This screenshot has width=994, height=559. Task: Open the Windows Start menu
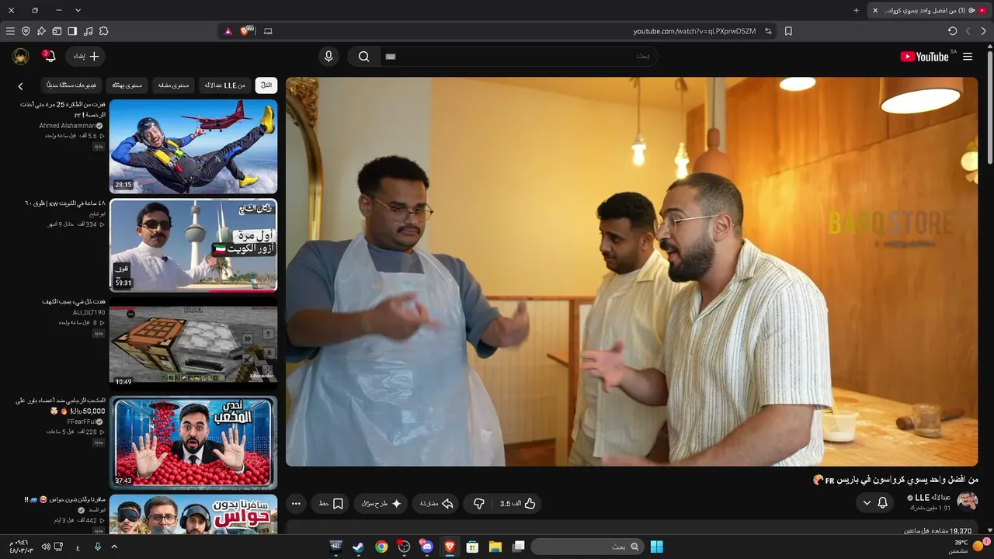tap(657, 547)
